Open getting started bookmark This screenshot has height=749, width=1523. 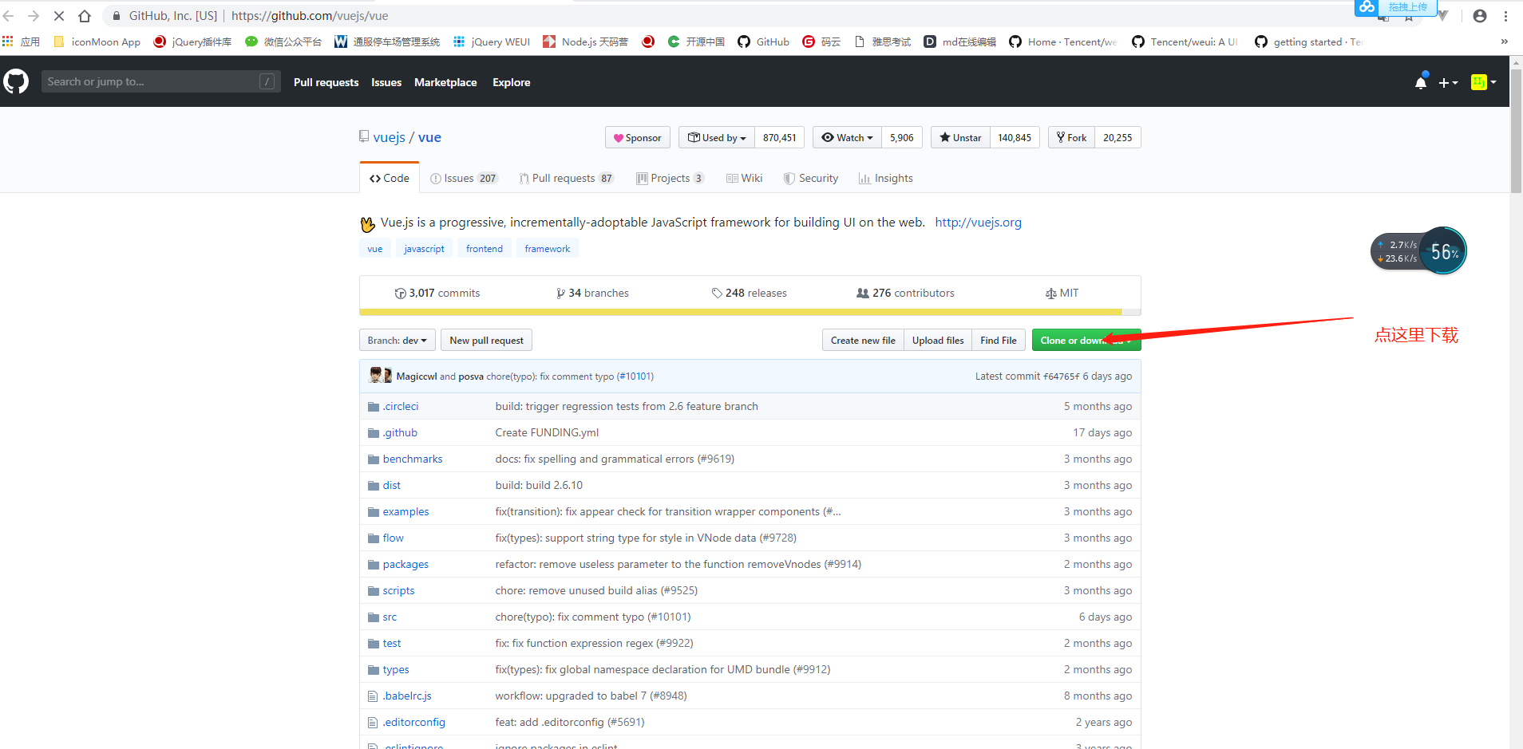point(1307,41)
